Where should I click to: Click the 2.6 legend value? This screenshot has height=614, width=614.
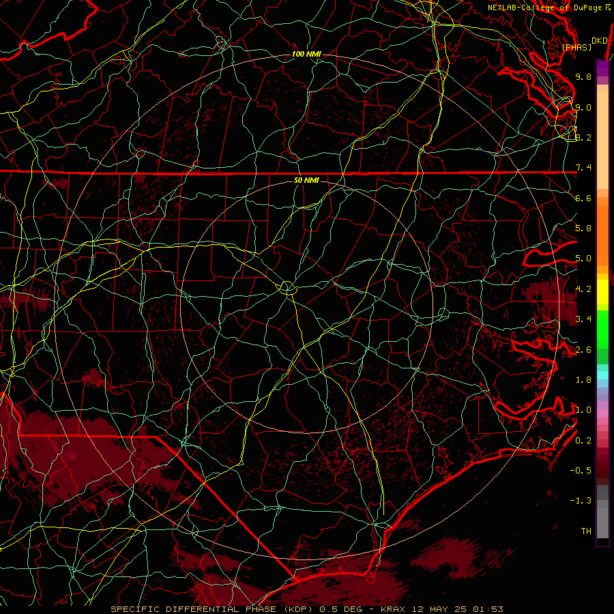(583, 350)
